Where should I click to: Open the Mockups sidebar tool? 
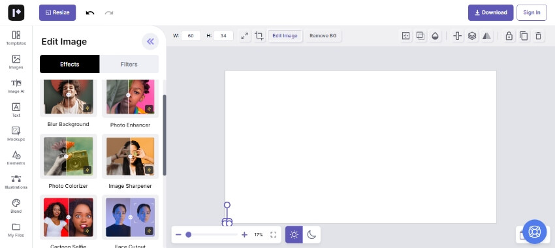(16, 134)
